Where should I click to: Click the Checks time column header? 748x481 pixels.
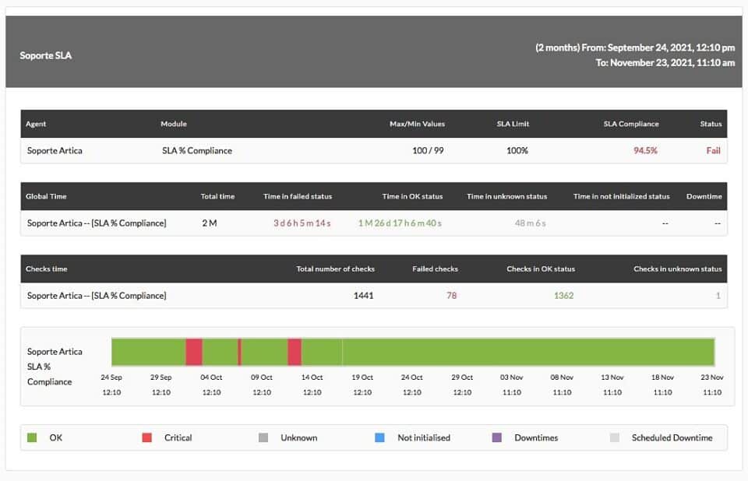point(46,269)
